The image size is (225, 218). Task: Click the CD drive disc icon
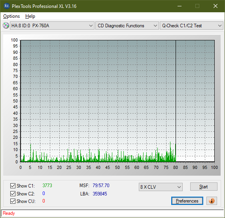(6, 25)
